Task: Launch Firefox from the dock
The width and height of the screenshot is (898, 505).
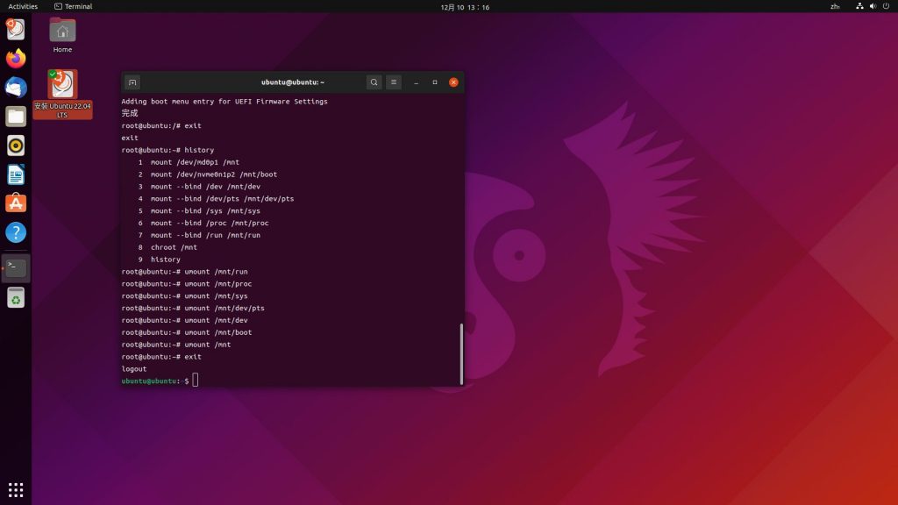Action: (16, 59)
